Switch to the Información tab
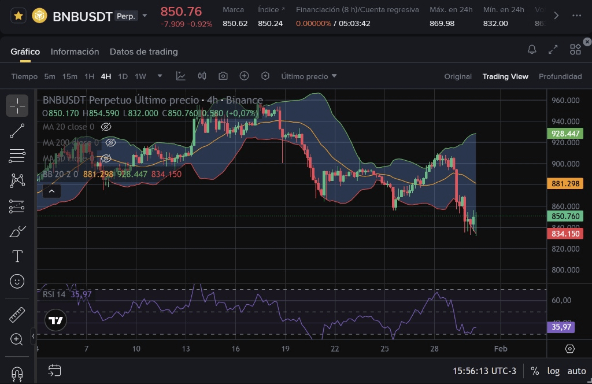 75,51
